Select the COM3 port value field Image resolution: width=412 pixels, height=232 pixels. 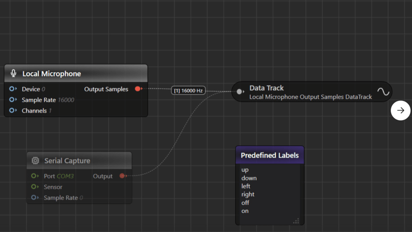coord(65,176)
